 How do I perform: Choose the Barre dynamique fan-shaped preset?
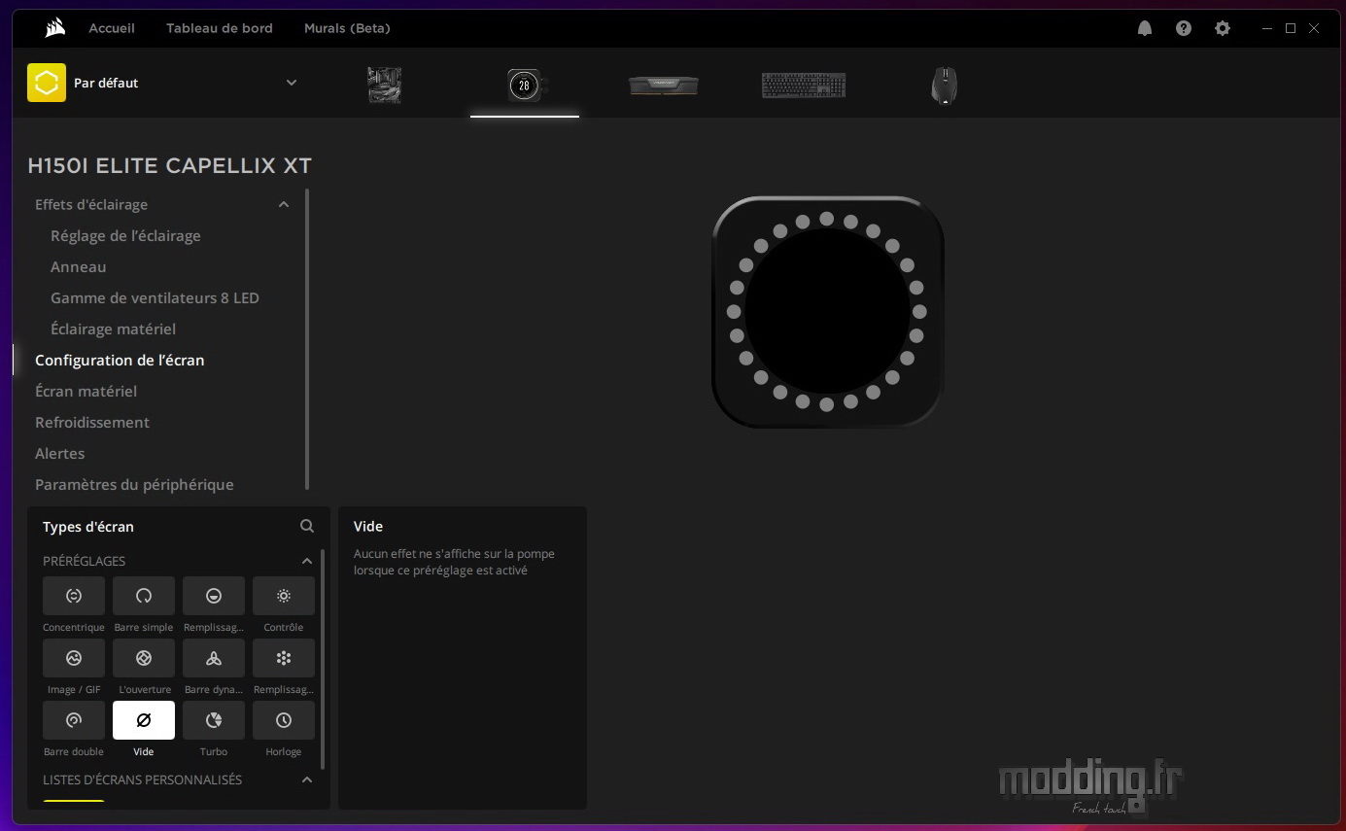click(214, 658)
